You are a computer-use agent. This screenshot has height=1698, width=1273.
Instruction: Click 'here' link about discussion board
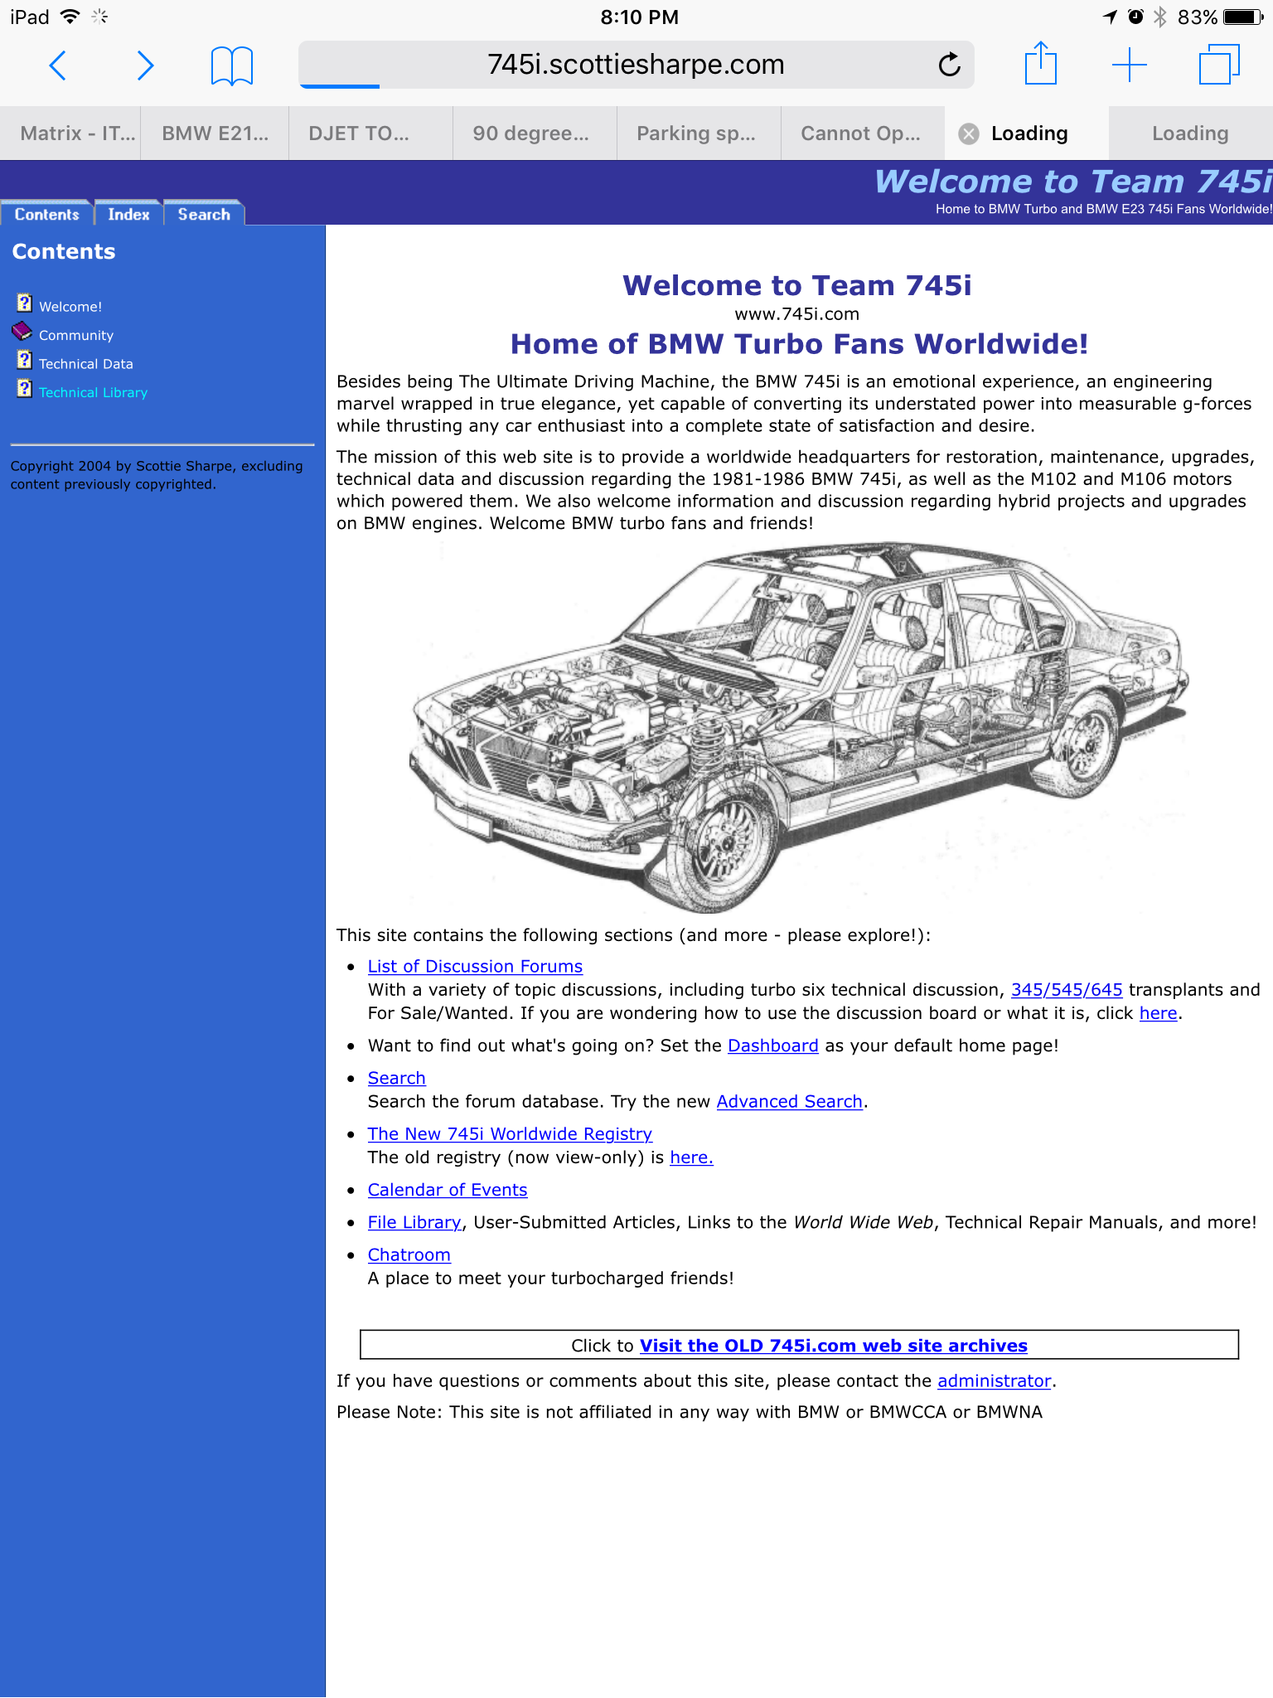[x=1159, y=1013]
